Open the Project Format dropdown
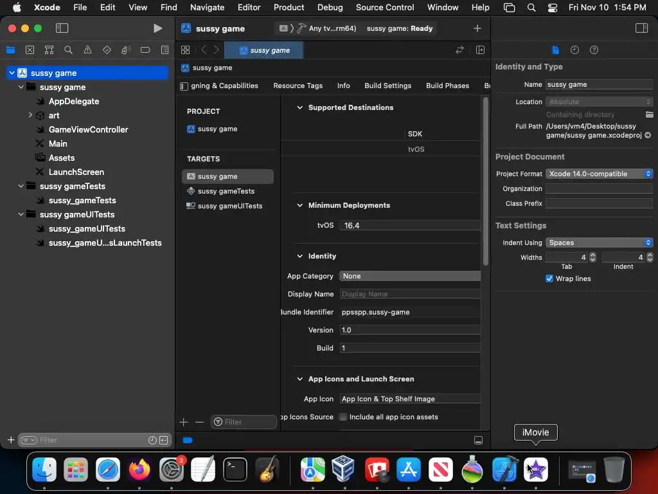The image size is (658, 494). point(599,174)
